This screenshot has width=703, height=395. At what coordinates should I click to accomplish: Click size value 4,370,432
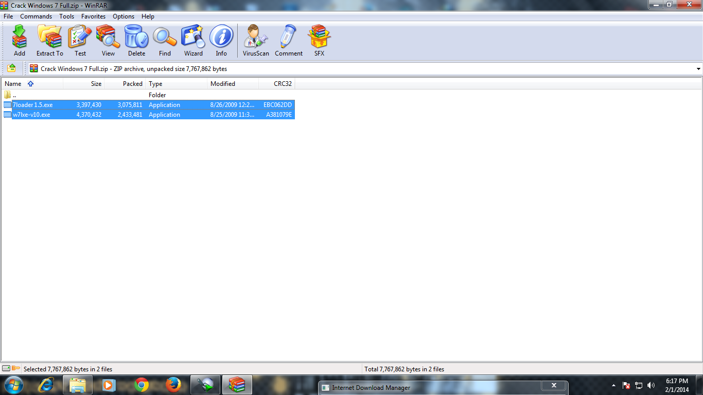89,115
